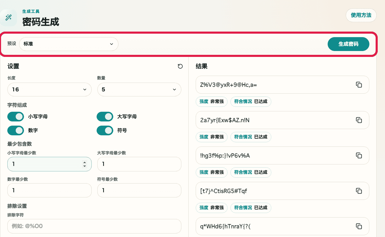Screen dimensions: 385x237
Task: Copy the password 2a7yr{Exw$AZ.n!N
Action: pyautogui.click(x=359, y=120)
